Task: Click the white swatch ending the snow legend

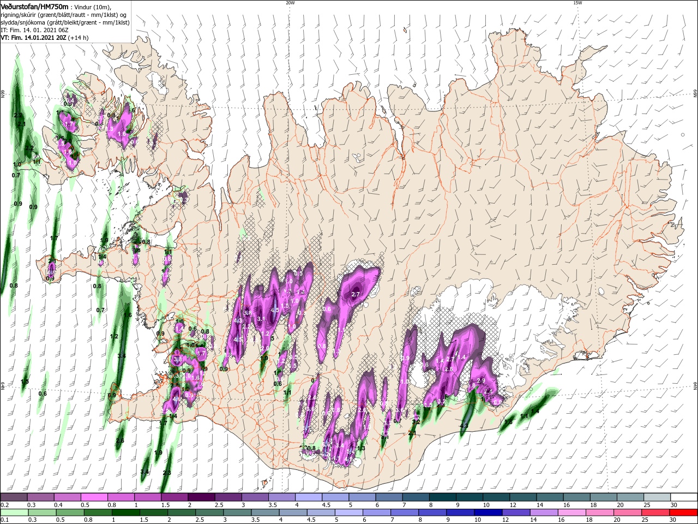Action: [x=684, y=497]
